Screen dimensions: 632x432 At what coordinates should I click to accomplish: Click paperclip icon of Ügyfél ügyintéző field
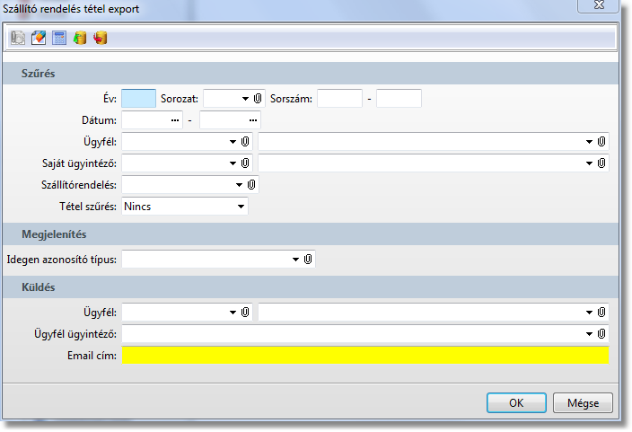[x=601, y=333]
